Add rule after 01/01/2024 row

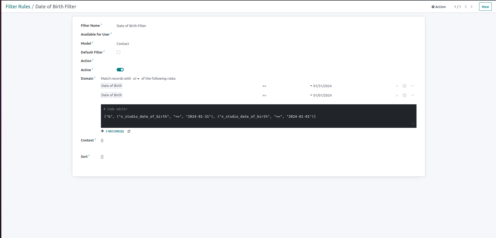coord(404,95)
